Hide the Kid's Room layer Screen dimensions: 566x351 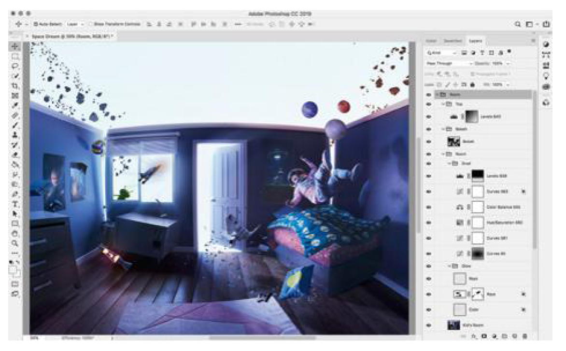429,325
